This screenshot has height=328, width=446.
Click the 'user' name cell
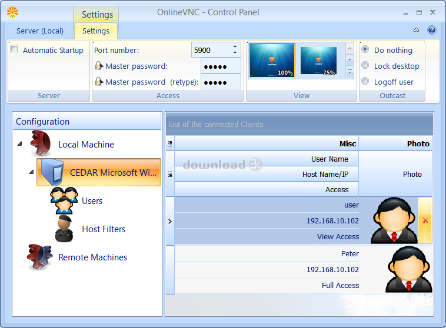point(267,205)
